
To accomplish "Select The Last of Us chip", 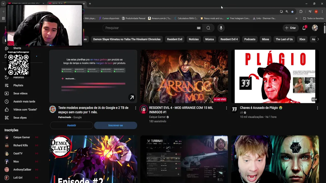I will click(284, 39).
